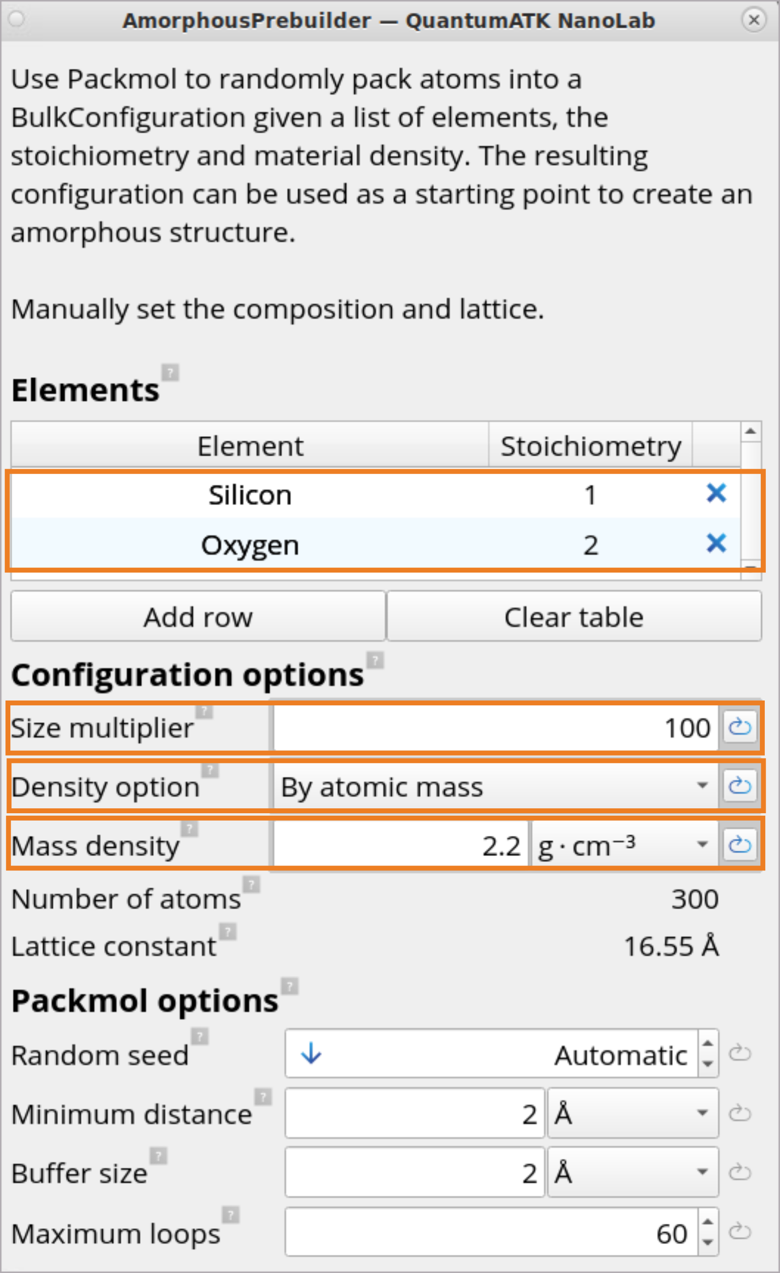Delete the Oxygen row using its X icon
The image size is (780, 1273).
[717, 543]
